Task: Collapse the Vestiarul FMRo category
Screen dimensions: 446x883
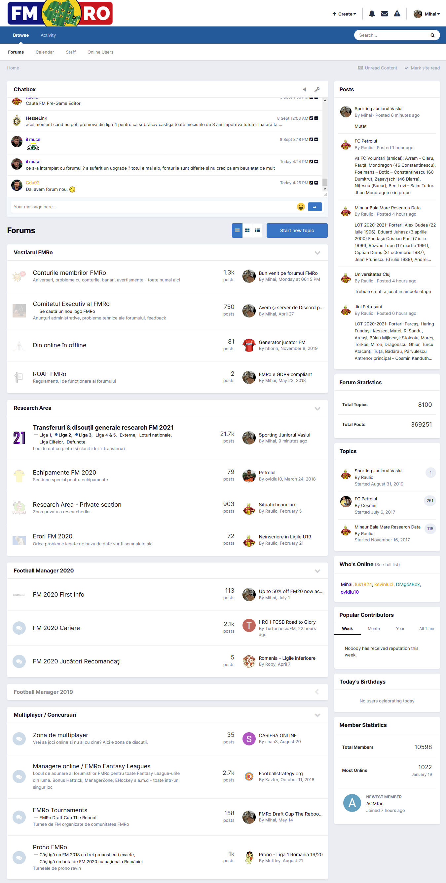Action: click(x=317, y=253)
